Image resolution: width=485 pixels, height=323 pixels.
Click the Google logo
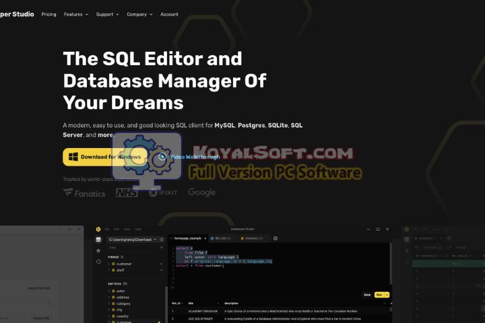(x=201, y=192)
